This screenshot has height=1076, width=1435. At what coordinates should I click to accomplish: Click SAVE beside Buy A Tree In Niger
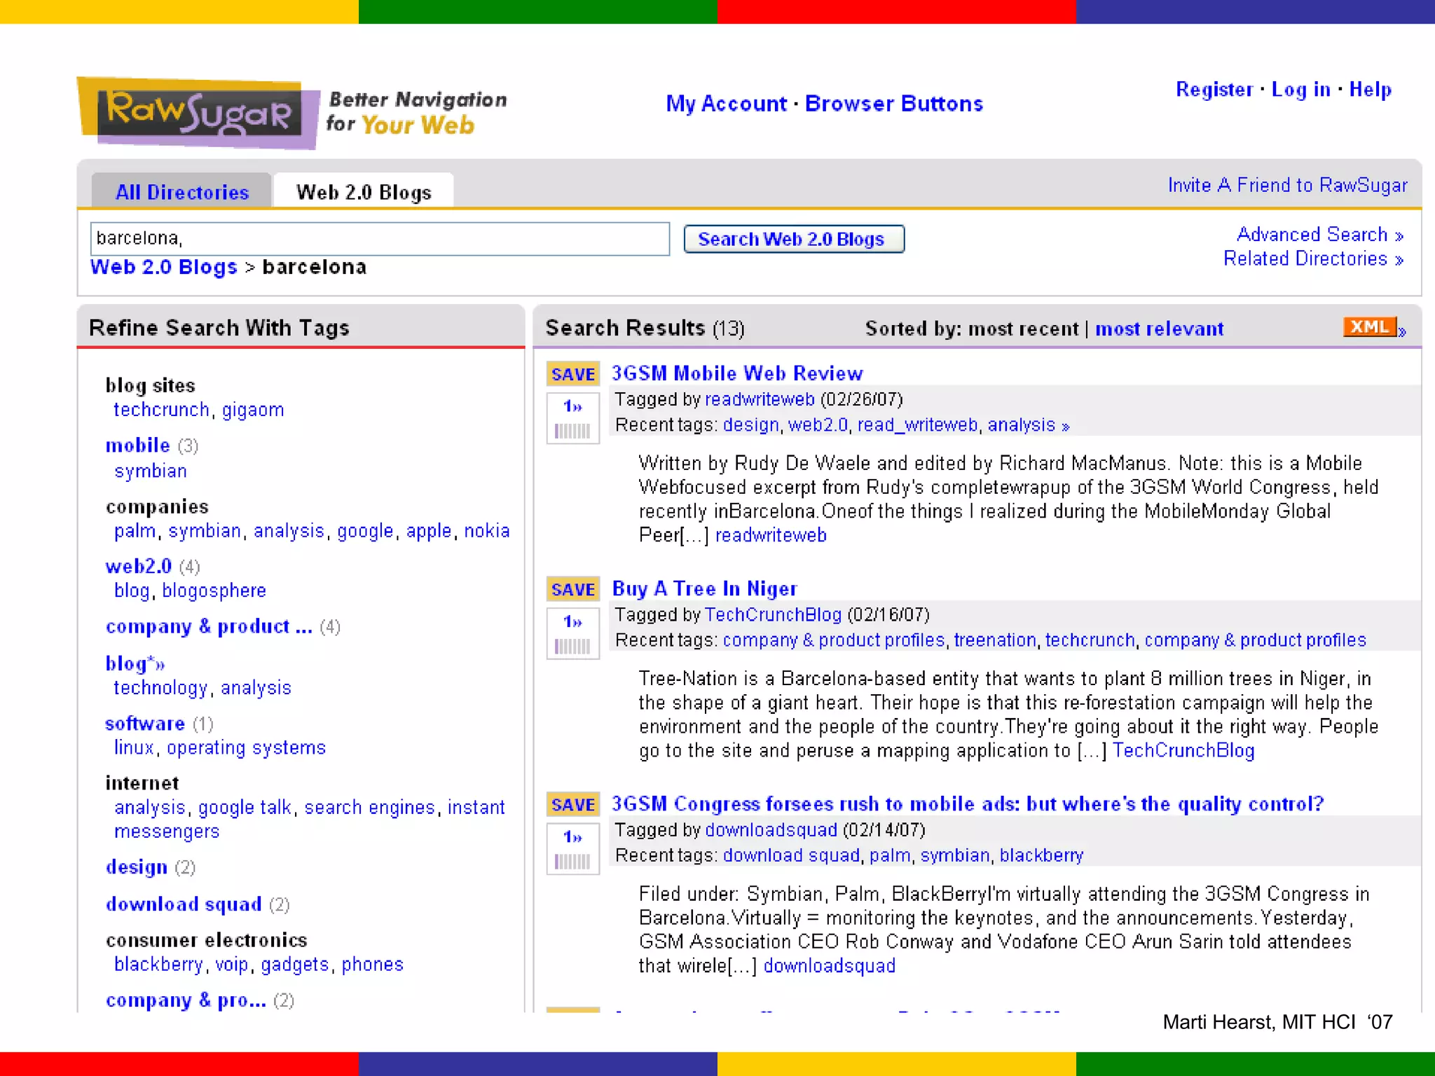coord(572,589)
